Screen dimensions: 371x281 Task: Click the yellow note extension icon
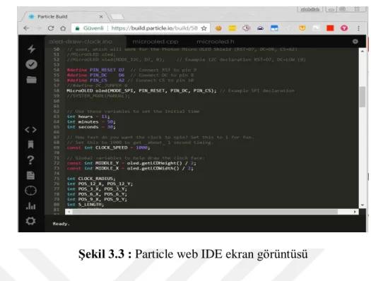(232, 28)
